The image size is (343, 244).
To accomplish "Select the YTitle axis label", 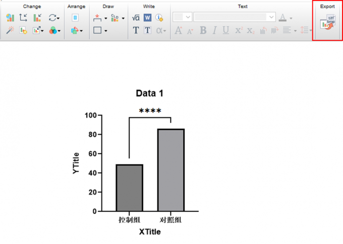I will pyautogui.click(x=76, y=163).
